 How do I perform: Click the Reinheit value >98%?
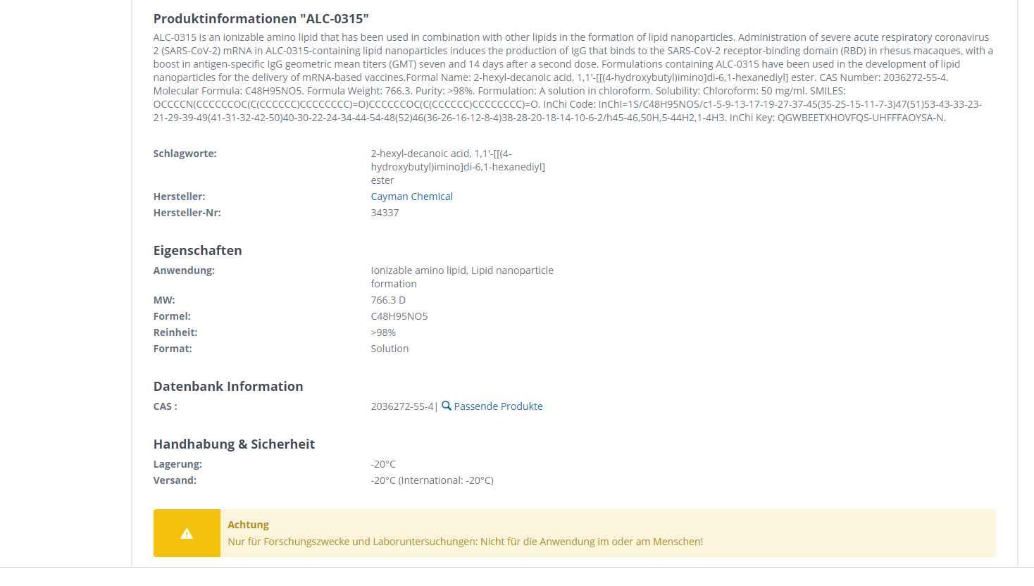click(x=383, y=332)
